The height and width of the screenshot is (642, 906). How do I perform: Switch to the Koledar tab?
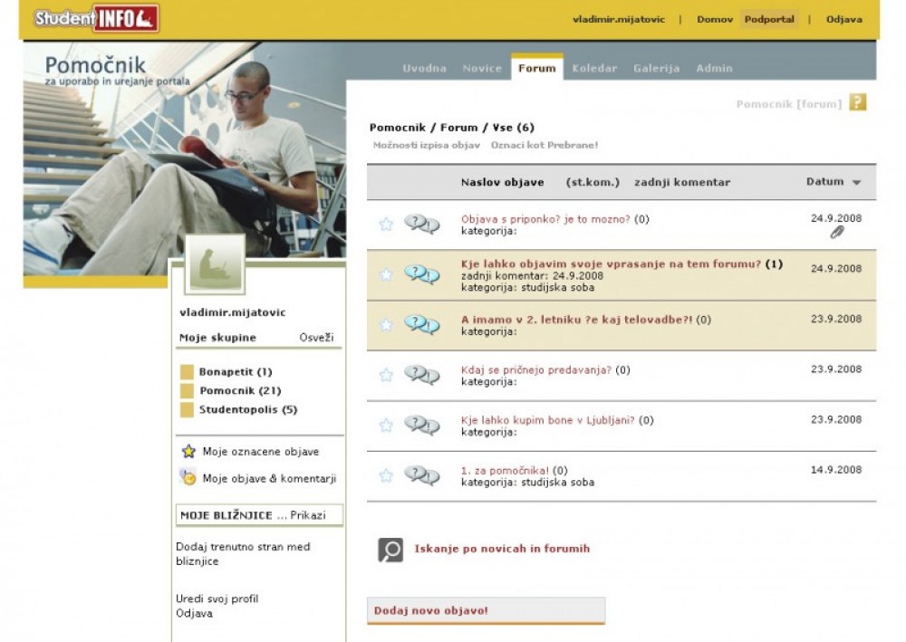pyautogui.click(x=594, y=68)
